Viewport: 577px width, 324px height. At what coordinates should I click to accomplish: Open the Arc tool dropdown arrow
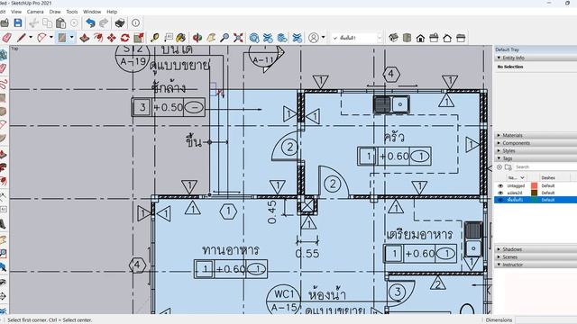[x=51, y=38]
